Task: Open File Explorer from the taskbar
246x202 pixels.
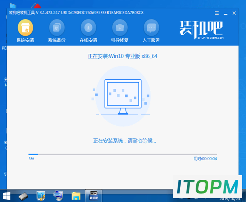Action: coord(76,196)
